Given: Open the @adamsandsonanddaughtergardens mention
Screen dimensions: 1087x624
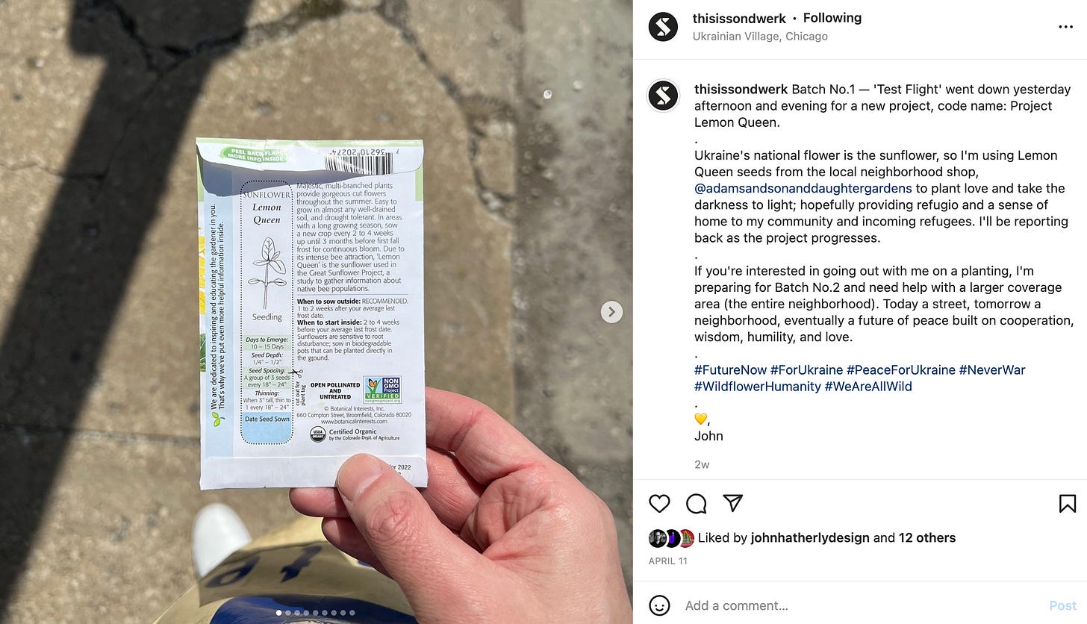Looking at the screenshot, I should 803,188.
